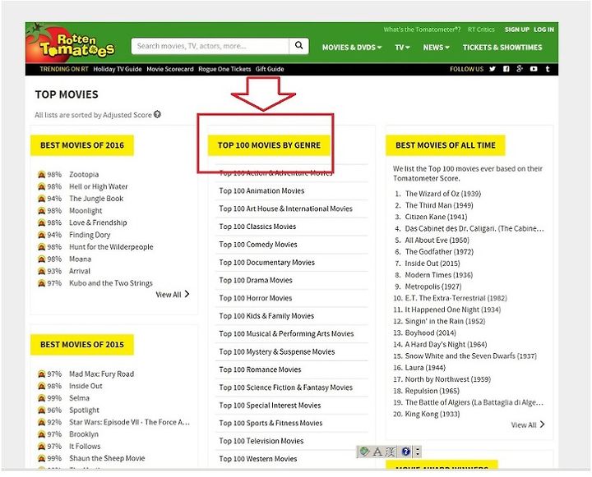
Task: Open Citizen Kane (1941)
Action: (436, 217)
